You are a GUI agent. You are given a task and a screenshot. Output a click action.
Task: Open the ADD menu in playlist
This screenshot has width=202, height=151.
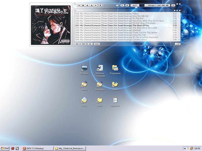(77, 44)
